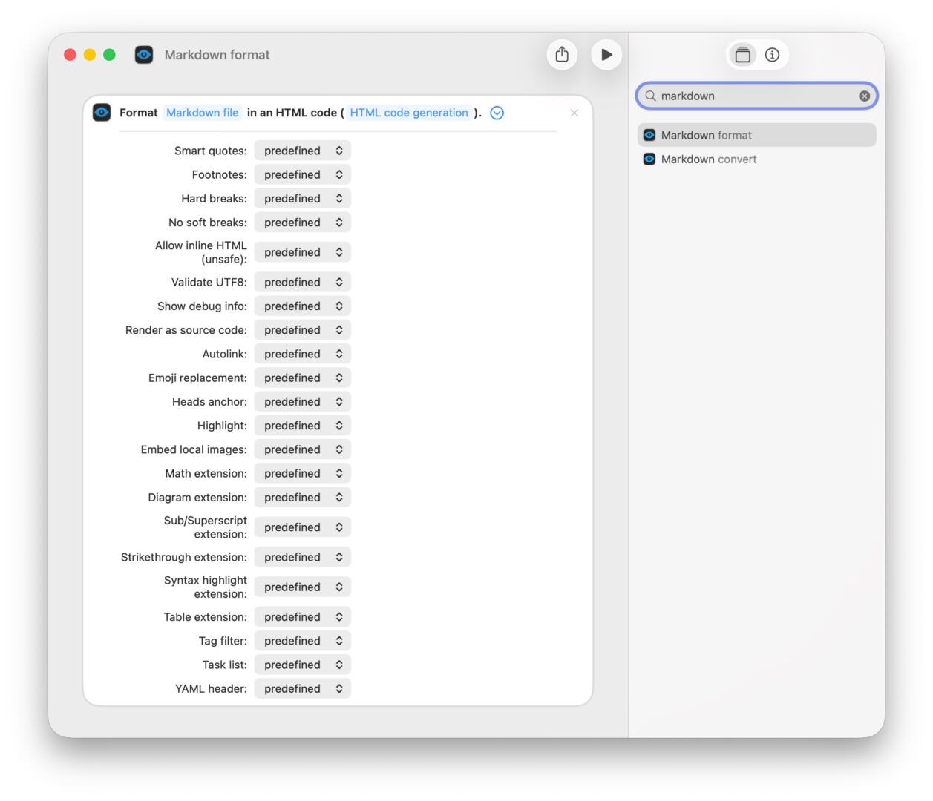
Task: Open the Table extension dropdown
Action: (x=302, y=616)
